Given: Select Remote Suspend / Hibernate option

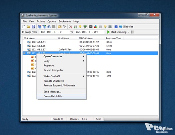Looking at the screenshot, I should coord(61,85).
